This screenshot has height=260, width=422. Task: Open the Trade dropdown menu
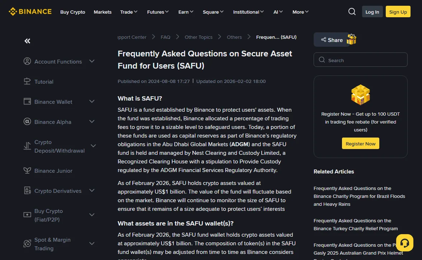128,12
